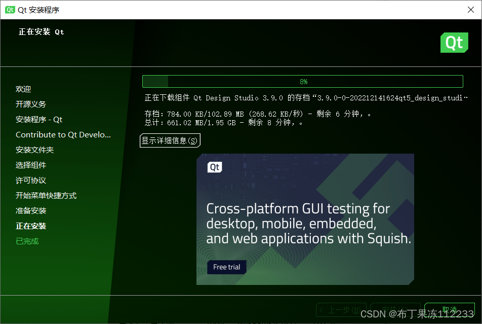The height and width of the screenshot is (324, 482).
Task: Click the Contribute to Qt Develo... step
Action: 63,134
